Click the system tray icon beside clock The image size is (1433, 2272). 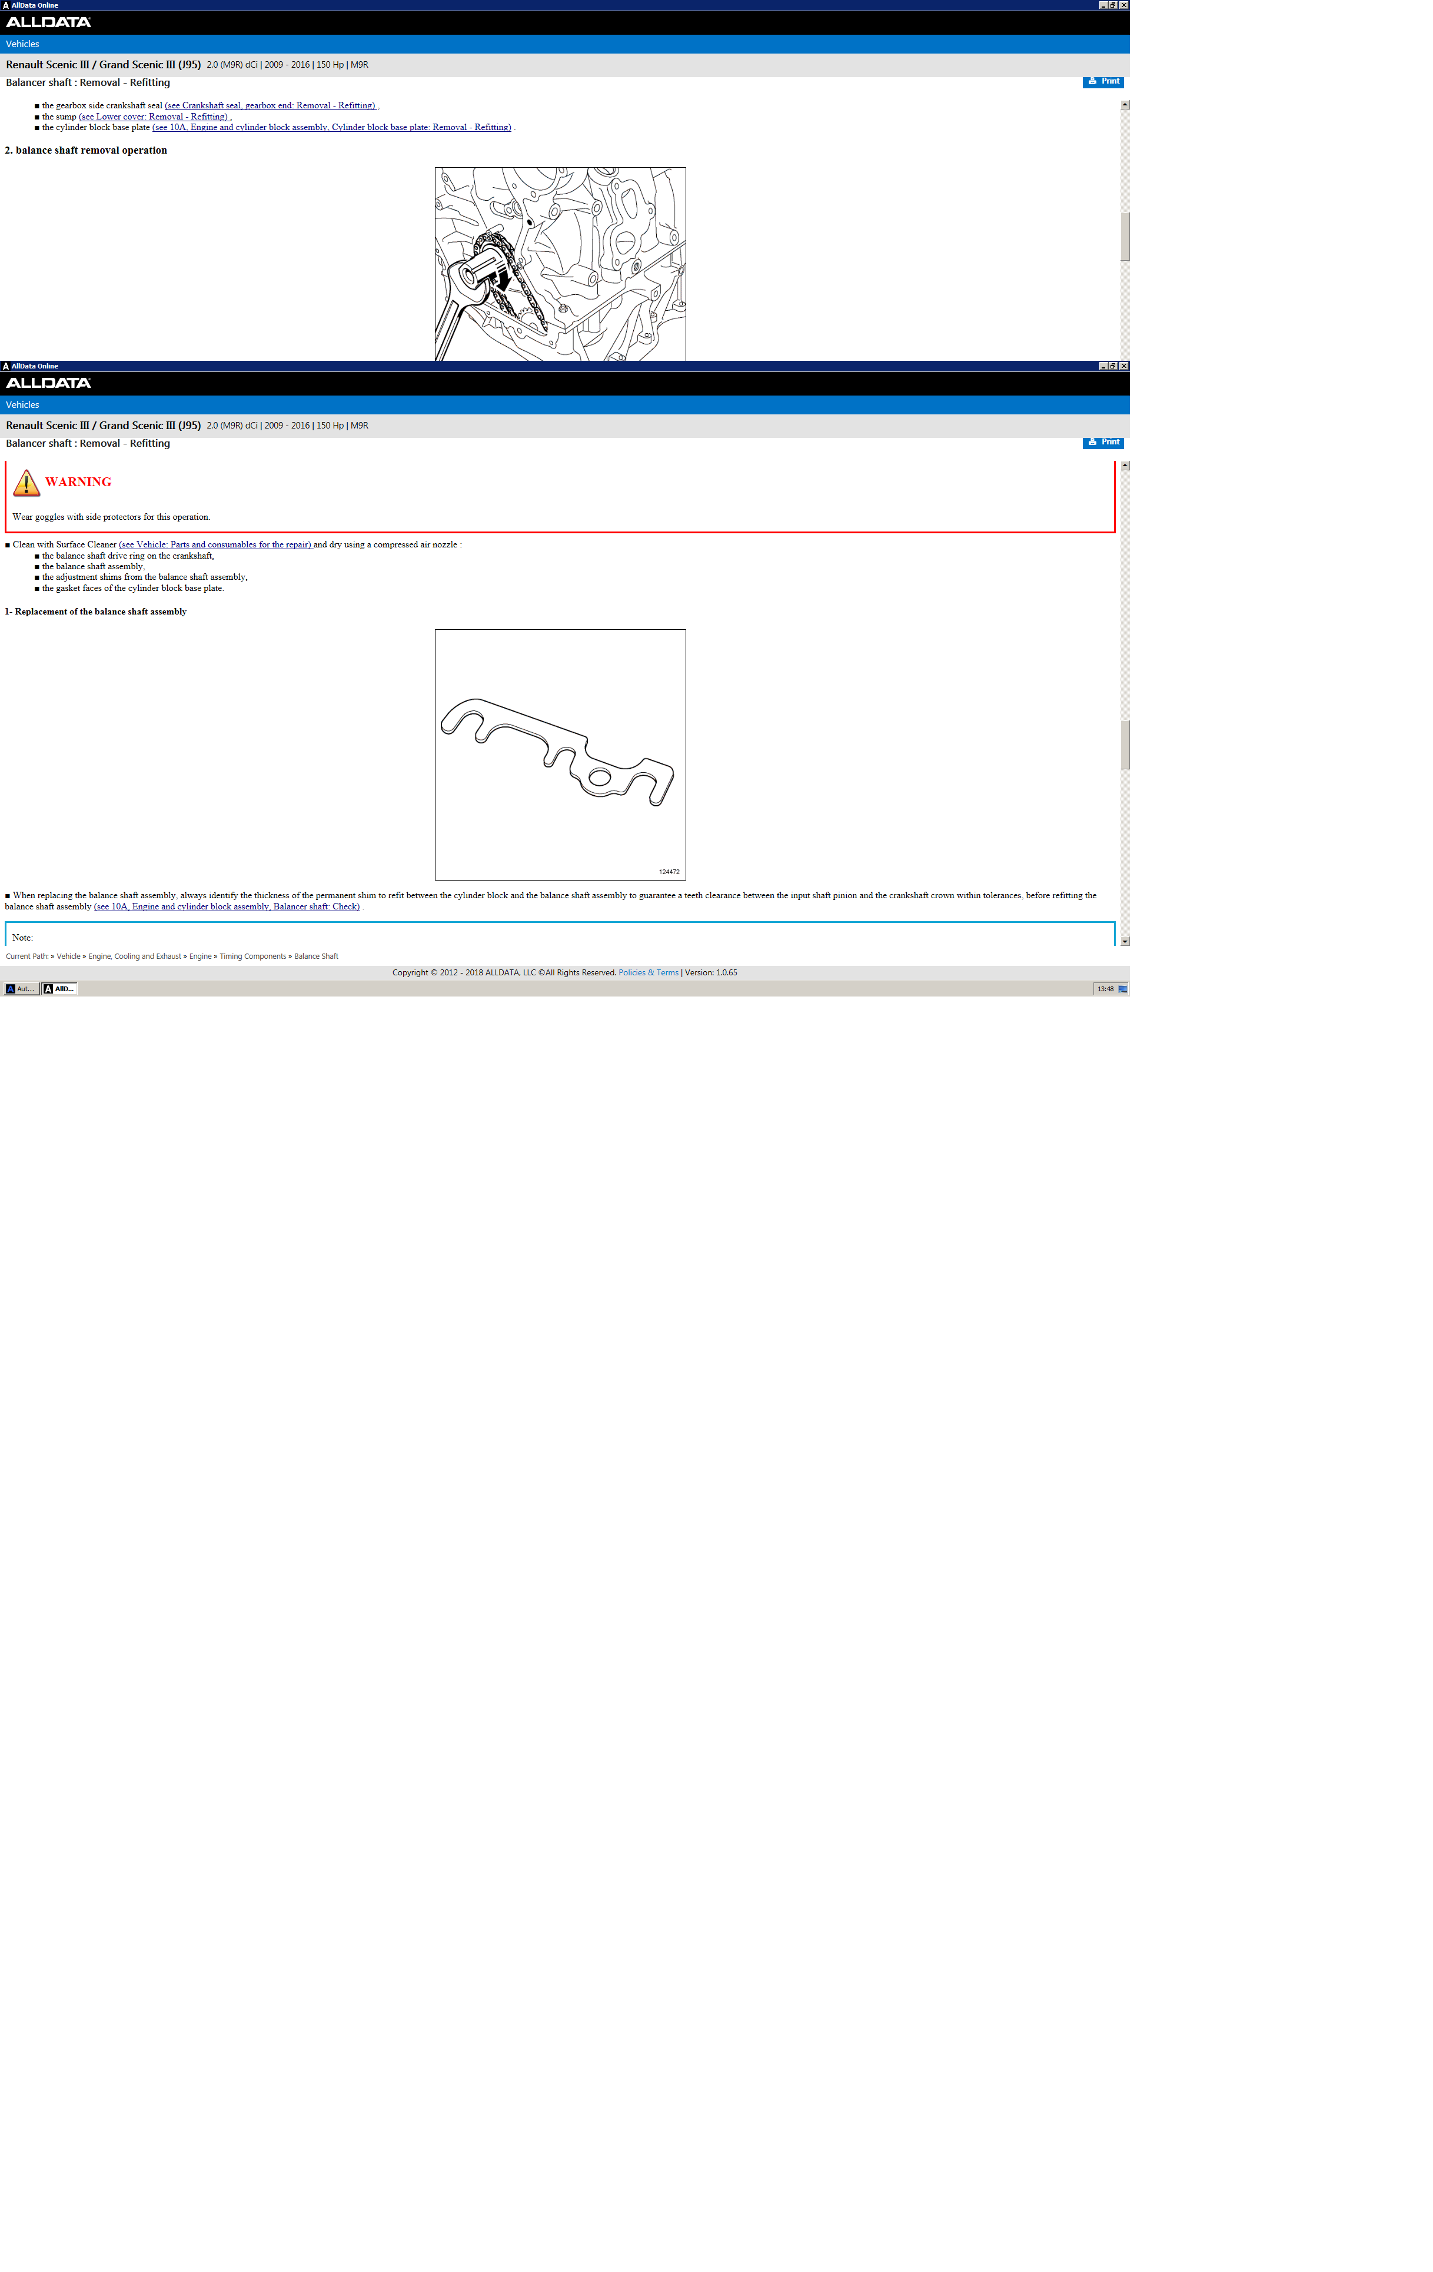pos(1123,989)
